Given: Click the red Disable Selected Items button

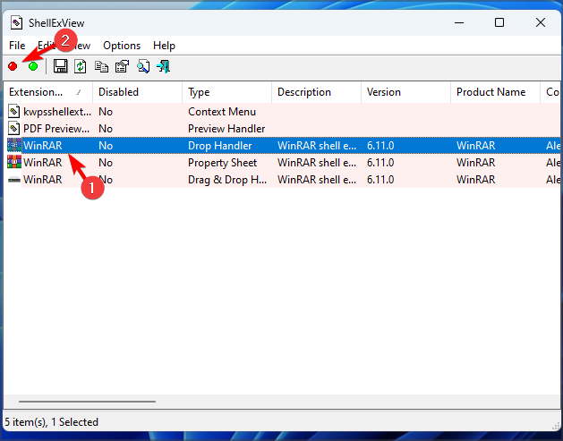Looking at the screenshot, I should (13, 66).
